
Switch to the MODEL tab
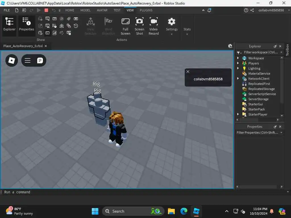coord(85,10)
